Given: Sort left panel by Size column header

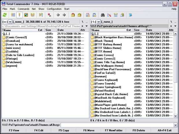Looking at the screenshot, I should point(51,30).
